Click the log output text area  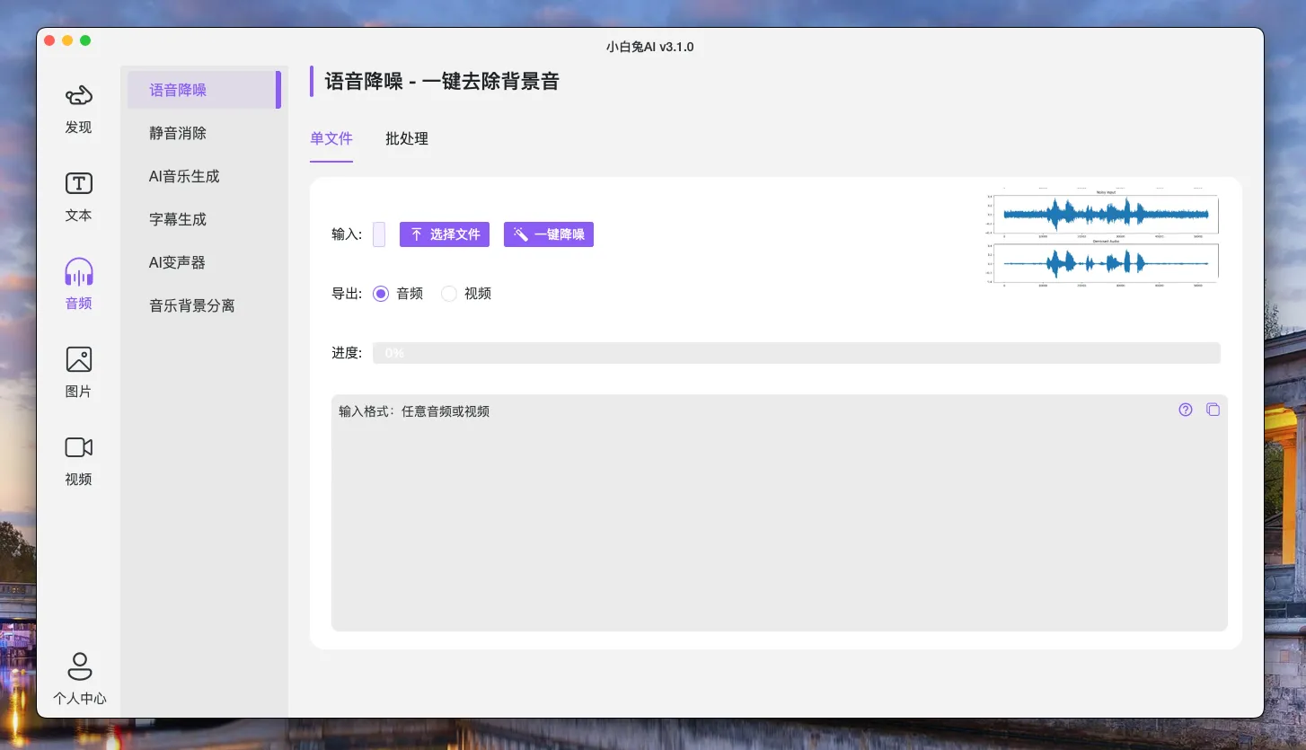point(780,513)
